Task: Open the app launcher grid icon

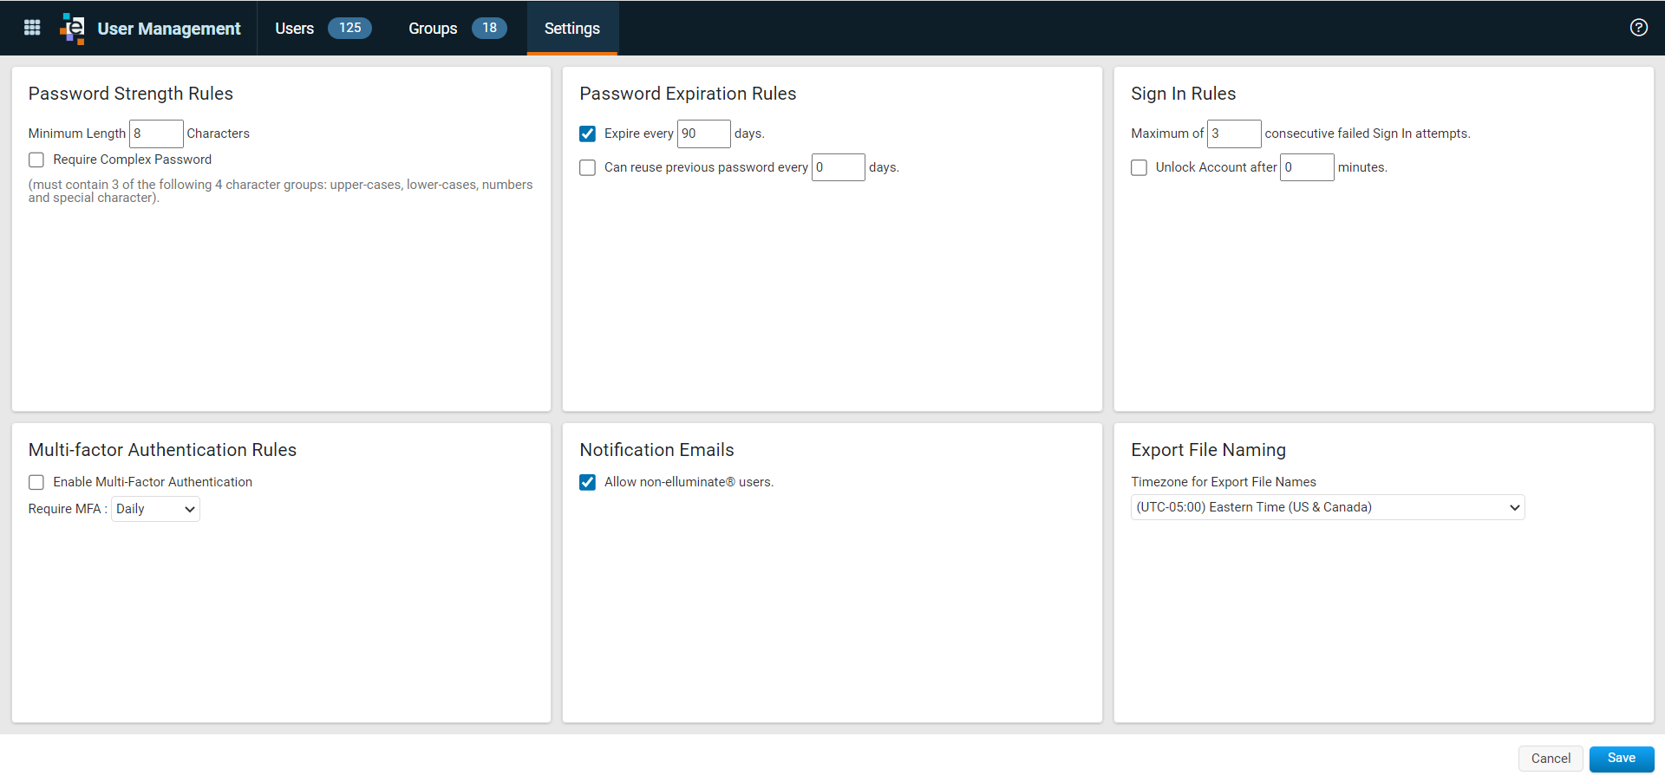Action: click(x=32, y=28)
